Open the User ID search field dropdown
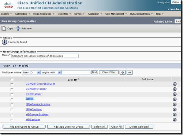This screenshot has width=183, height=135. (x=31, y=73)
